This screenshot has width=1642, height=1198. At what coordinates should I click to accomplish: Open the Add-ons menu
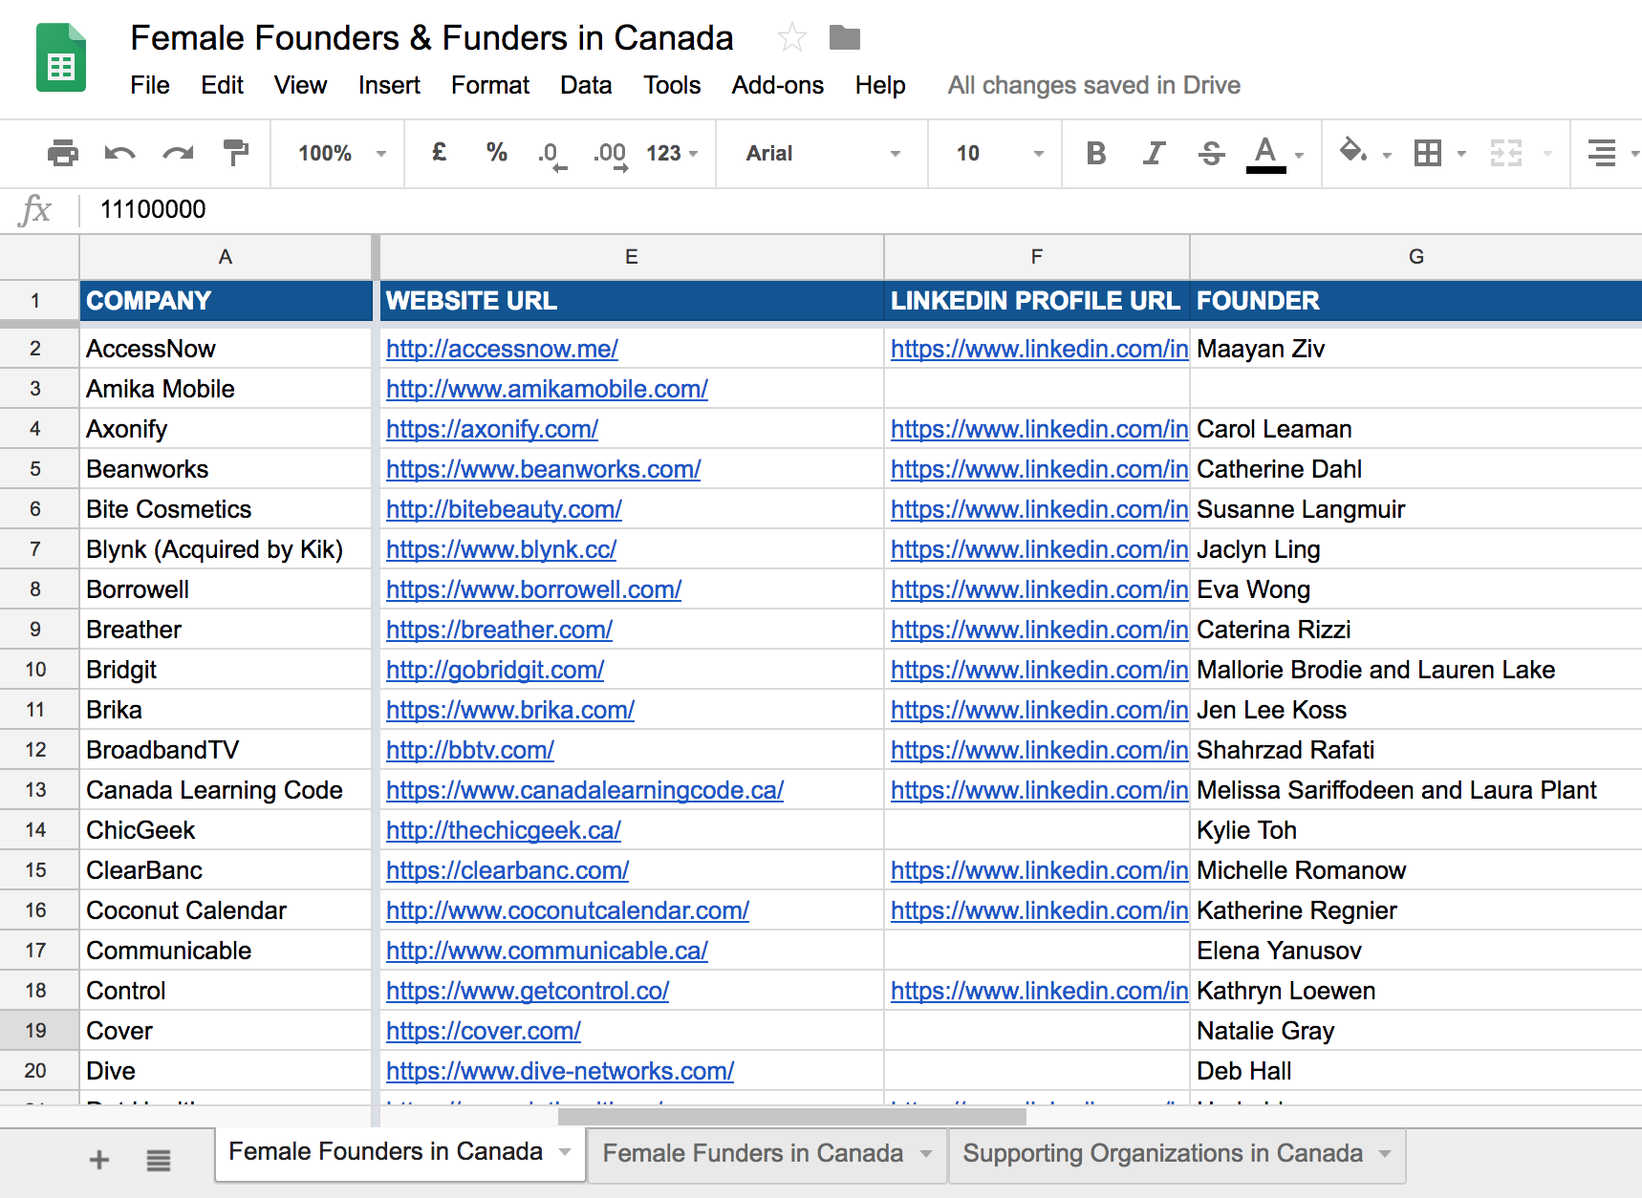[x=778, y=85]
